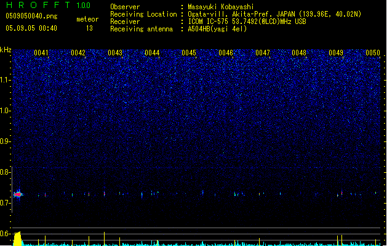Select the Receiving Location value in Akita-Pref

click(274, 14)
